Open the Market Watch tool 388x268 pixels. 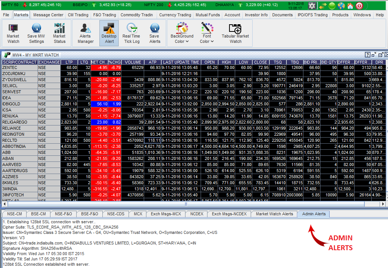pos(13,33)
